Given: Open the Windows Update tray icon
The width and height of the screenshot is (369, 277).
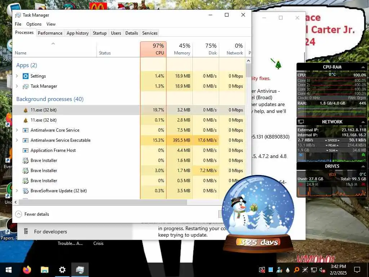Looking at the screenshot, I should click(x=262, y=270).
